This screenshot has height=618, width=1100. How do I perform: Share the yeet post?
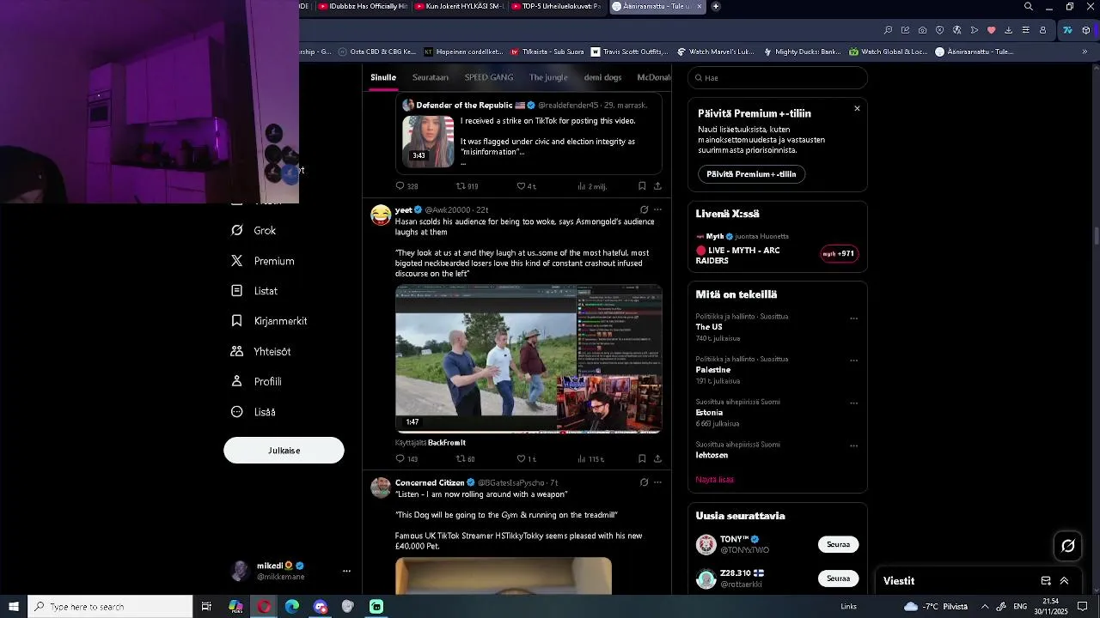(657, 459)
